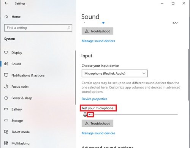Open Focus assist moon icon

(x=6, y=87)
